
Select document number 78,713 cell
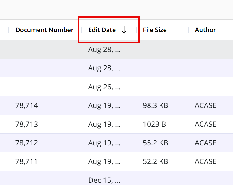point(26,124)
